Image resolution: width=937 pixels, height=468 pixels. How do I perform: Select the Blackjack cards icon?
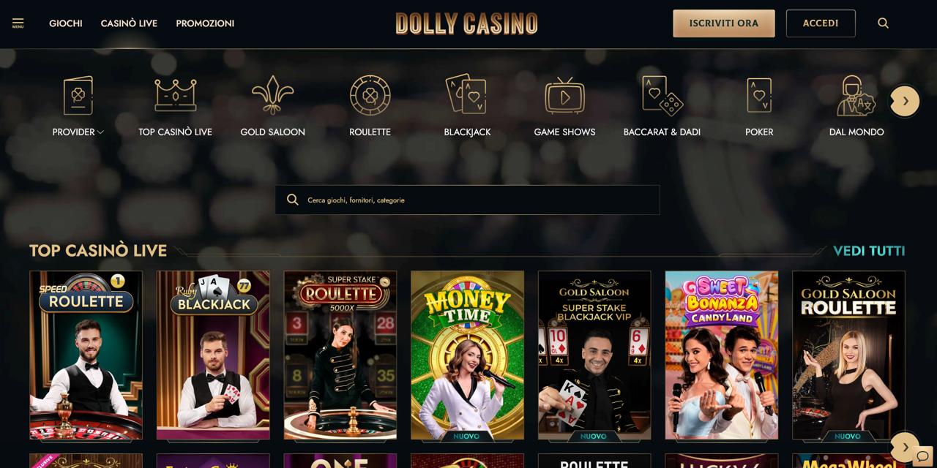467,94
